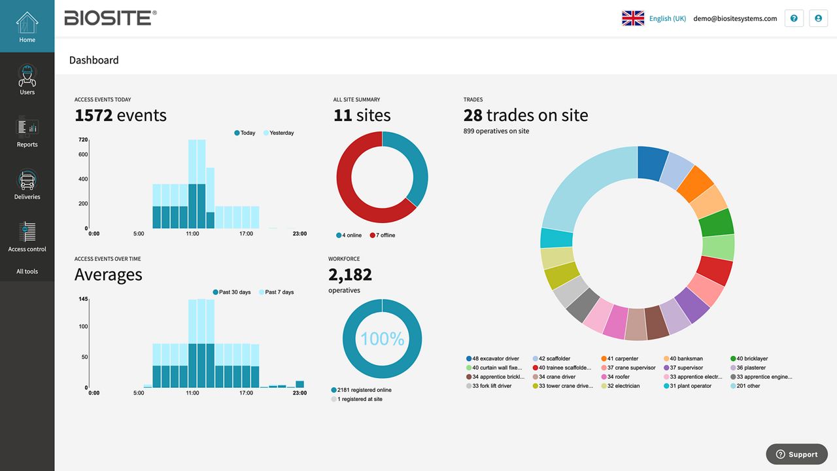Toggle the 4 online legend item
The width and height of the screenshot is (837, 471).
pos(349,235)
